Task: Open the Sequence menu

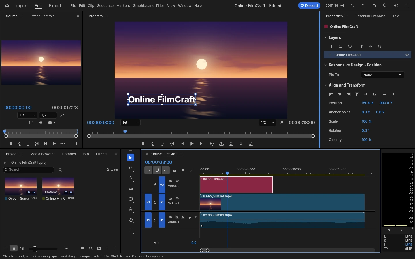Action: tap(105, 6)
